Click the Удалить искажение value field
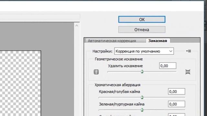 click(x=168, y=66)
